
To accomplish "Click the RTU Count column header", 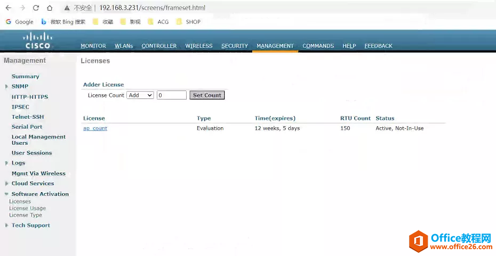I will [x=355, y=118].
